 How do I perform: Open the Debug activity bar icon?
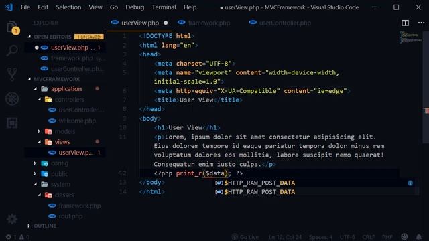(12, 98)
